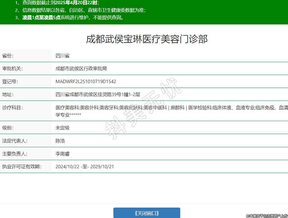Click the 本图由平台注册用户上传 copyright text

pos(267,216)
